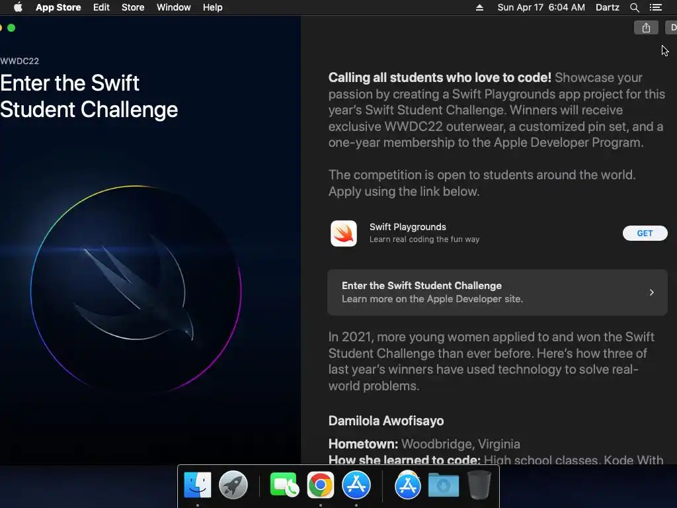The height and width of the screenshot is (508, 677).
Task: Click the running App Store Dock icon
Action: 356,485
